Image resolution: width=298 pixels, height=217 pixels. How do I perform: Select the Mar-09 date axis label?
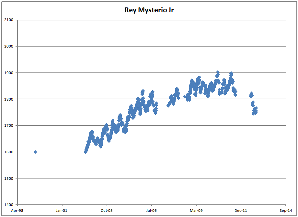(196, 210)
